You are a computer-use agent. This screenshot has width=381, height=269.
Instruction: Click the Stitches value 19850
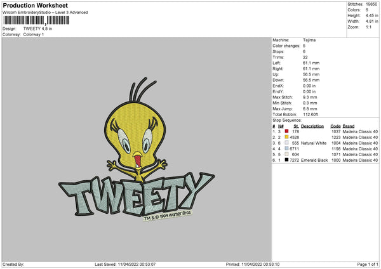tap(371, 4)
